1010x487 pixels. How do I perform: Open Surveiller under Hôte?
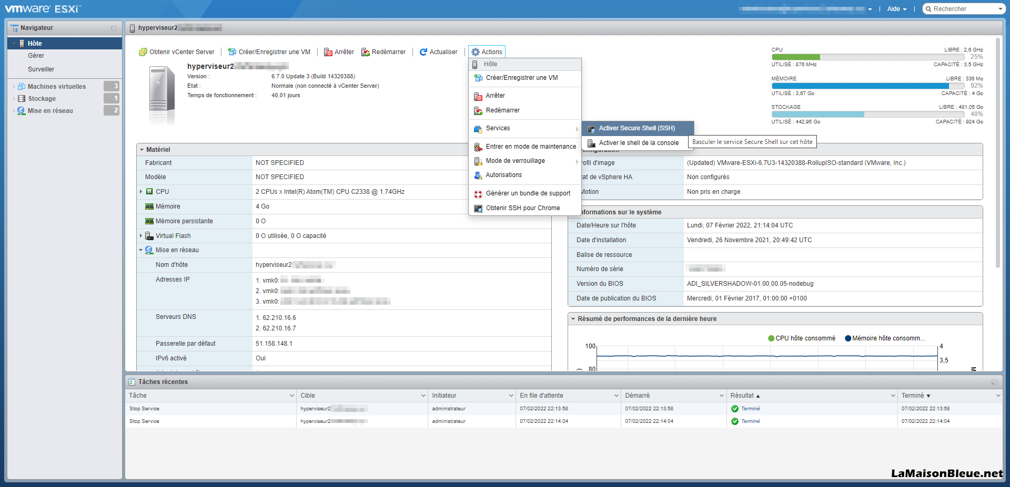point(41,69)
